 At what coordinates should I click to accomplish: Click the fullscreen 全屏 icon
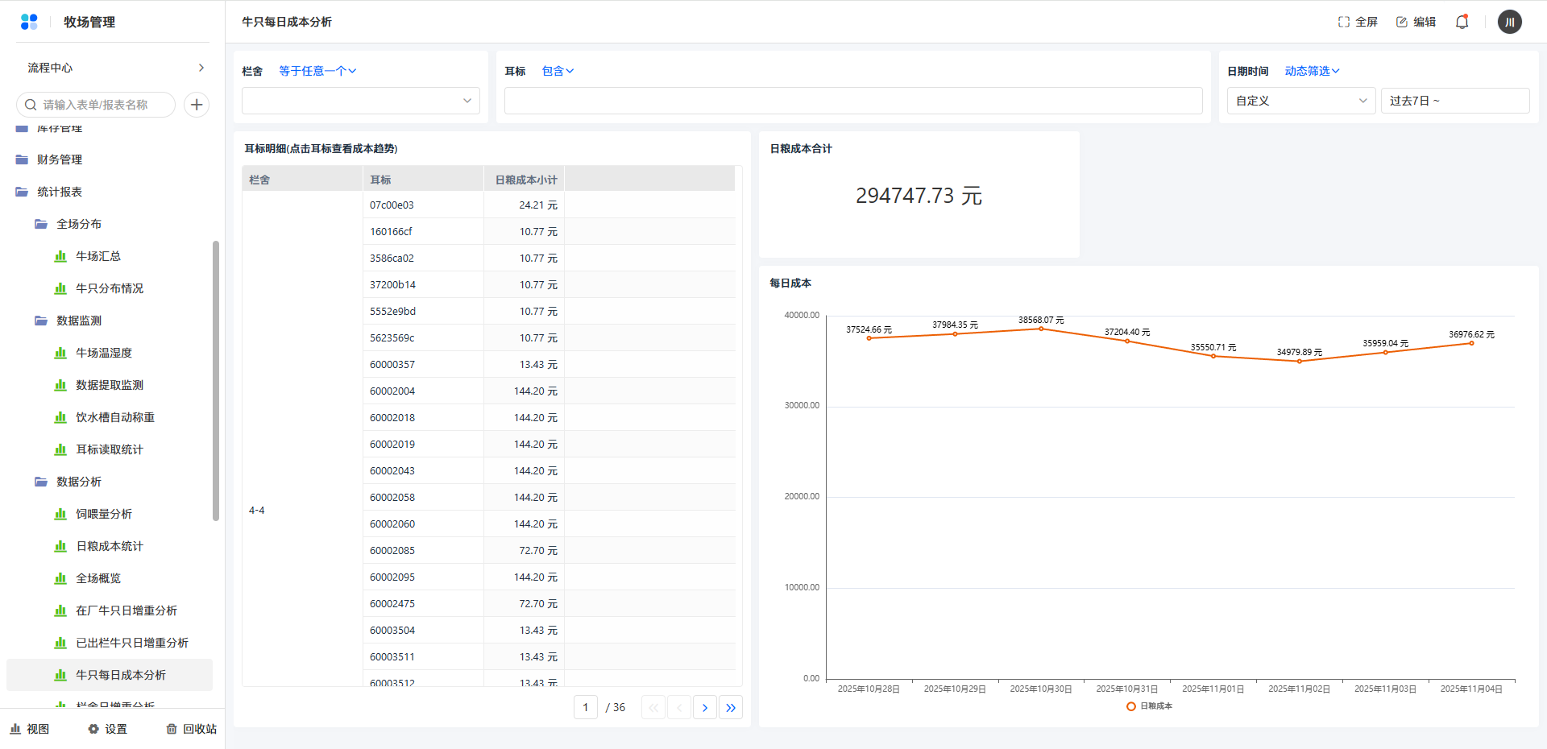point(1344,22)
